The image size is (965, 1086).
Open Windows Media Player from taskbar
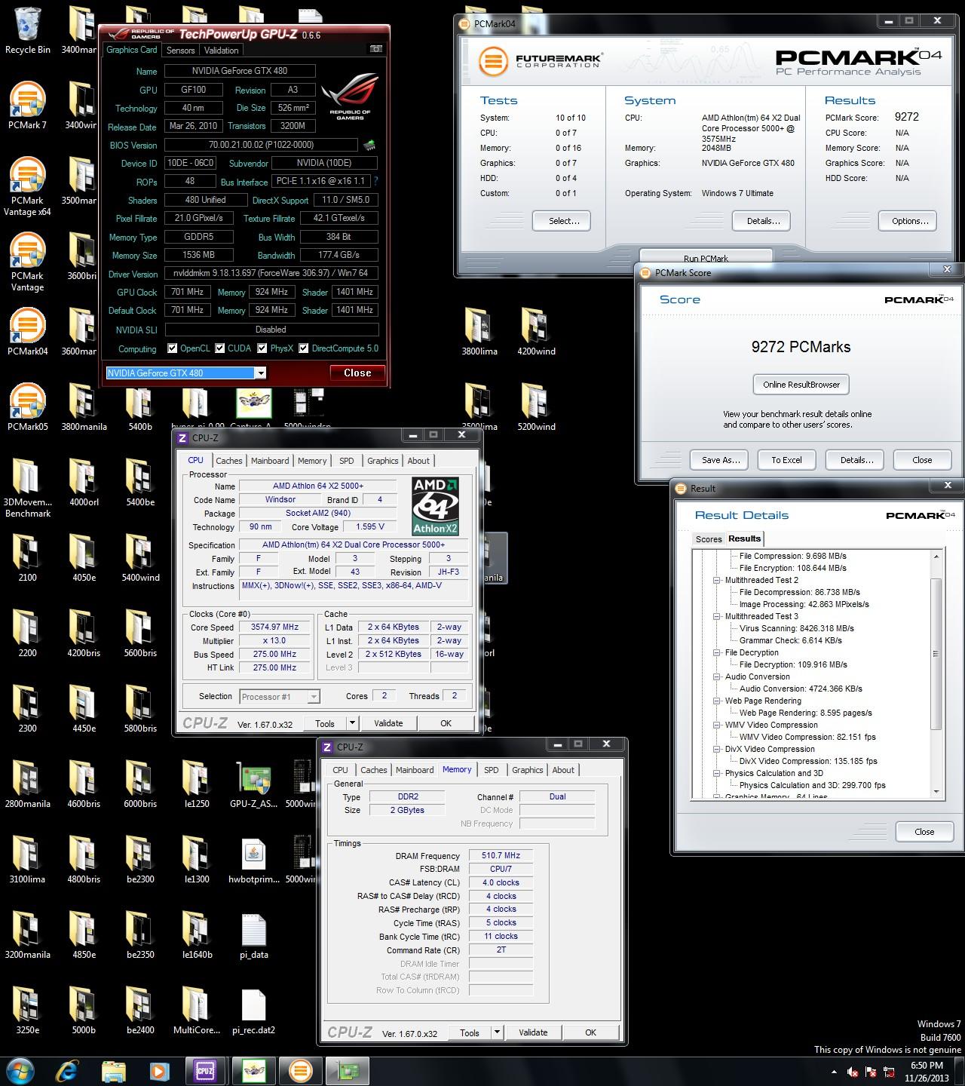tap(159, 1071)
